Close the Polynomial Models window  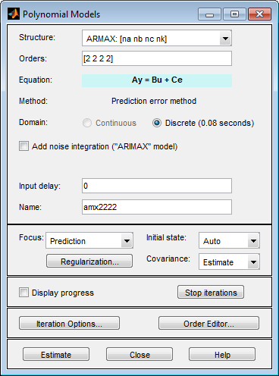coord(259,14)
